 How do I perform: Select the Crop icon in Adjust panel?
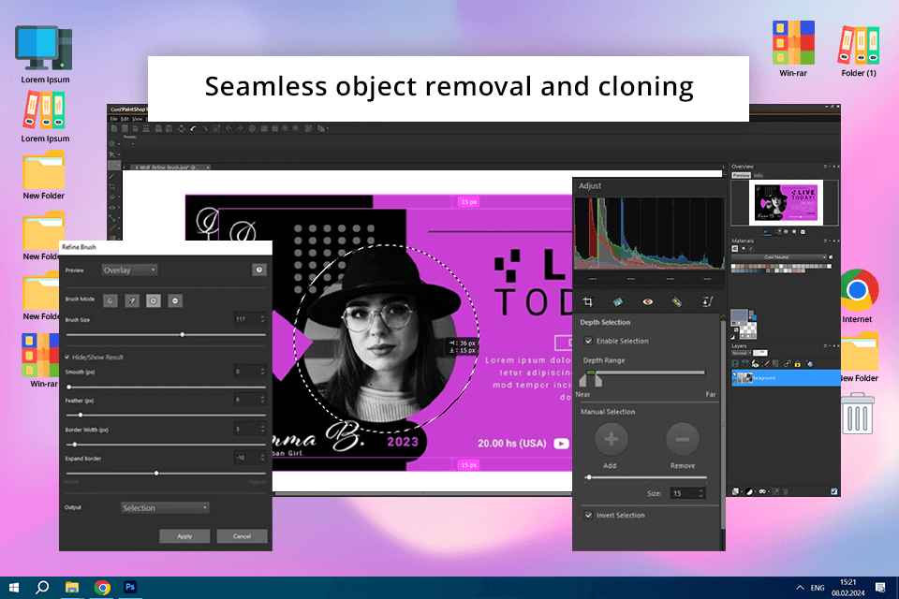pos(588,301)
